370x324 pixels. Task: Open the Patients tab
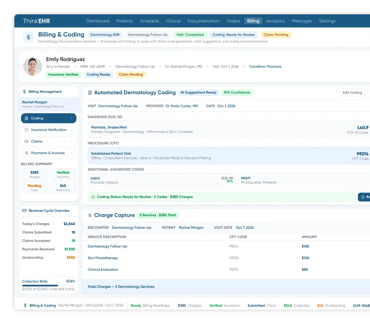pyautogui.click(x=124, y=21)
